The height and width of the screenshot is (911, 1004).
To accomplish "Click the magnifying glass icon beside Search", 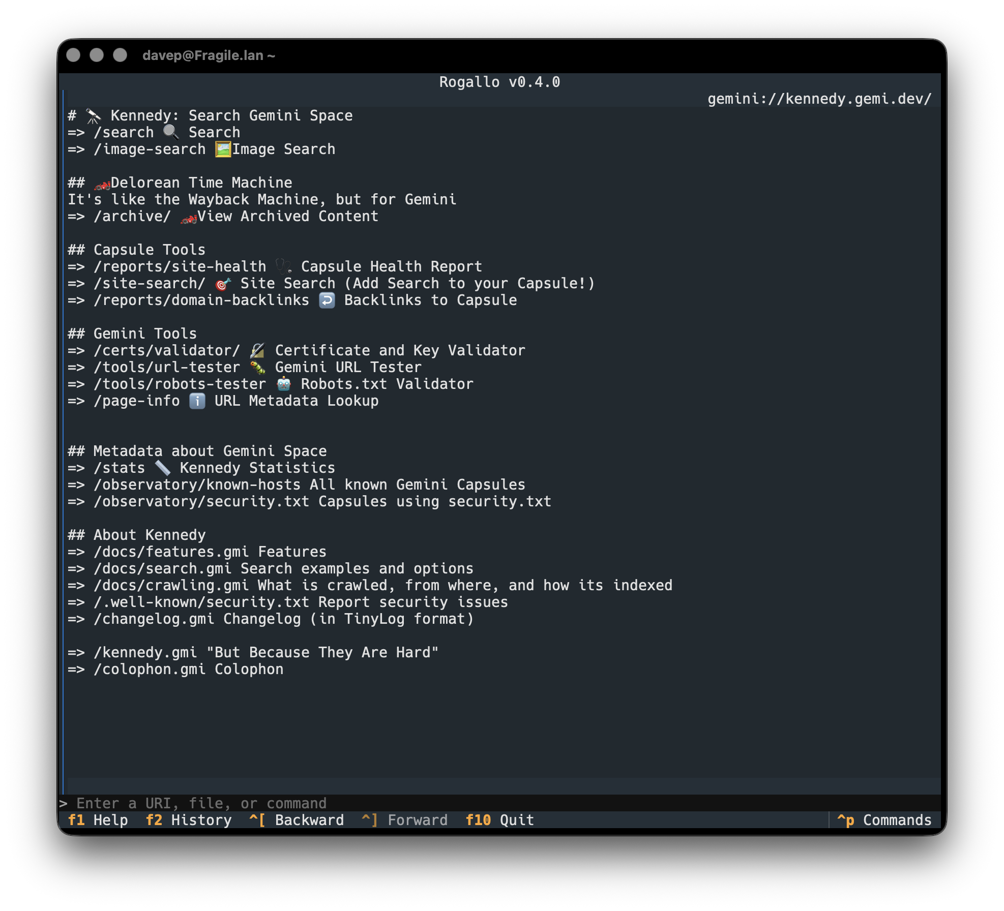I will point(171,133).
